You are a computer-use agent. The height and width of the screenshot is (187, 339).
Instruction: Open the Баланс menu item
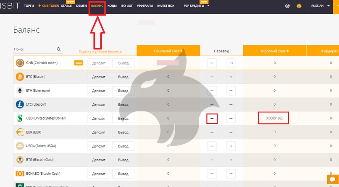[97, 6]
